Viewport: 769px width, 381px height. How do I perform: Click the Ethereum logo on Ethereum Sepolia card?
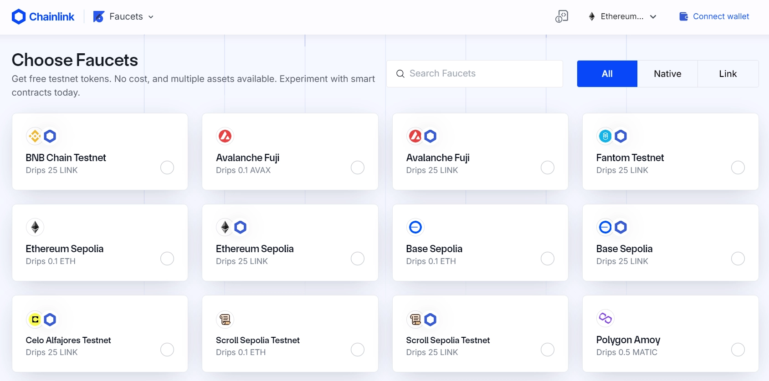tap(35, 227)
